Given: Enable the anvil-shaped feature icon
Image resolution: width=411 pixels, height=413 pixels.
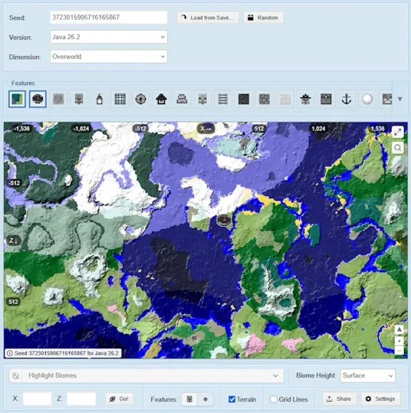Looking at the screenshot, I should pyautogui.click(x=182, y=100).
